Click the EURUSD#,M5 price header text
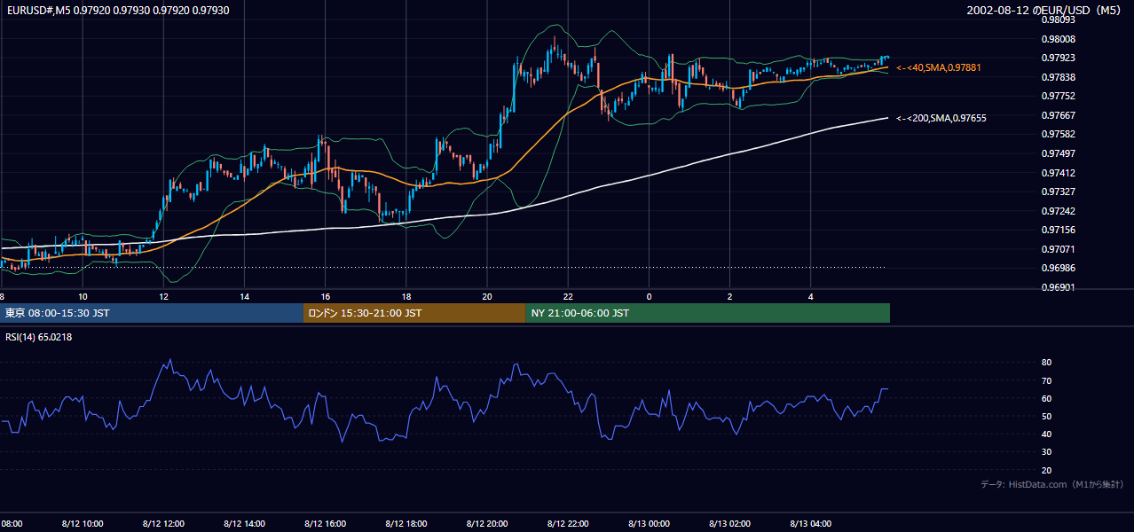Screen dimensions: 1134x532 [119, 10]
